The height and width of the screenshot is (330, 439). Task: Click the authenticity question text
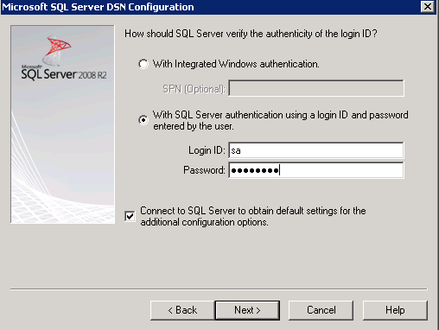tap(251, 34)
